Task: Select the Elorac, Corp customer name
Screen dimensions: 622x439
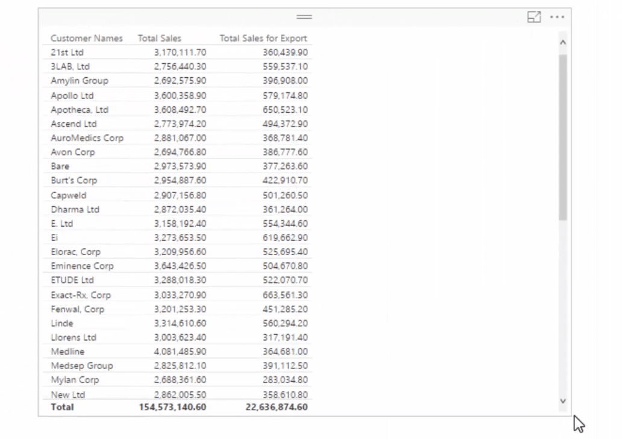Action: click(75, 252)
